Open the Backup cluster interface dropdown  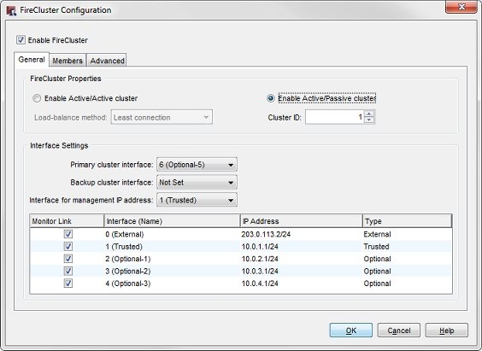tap(197, 183)
